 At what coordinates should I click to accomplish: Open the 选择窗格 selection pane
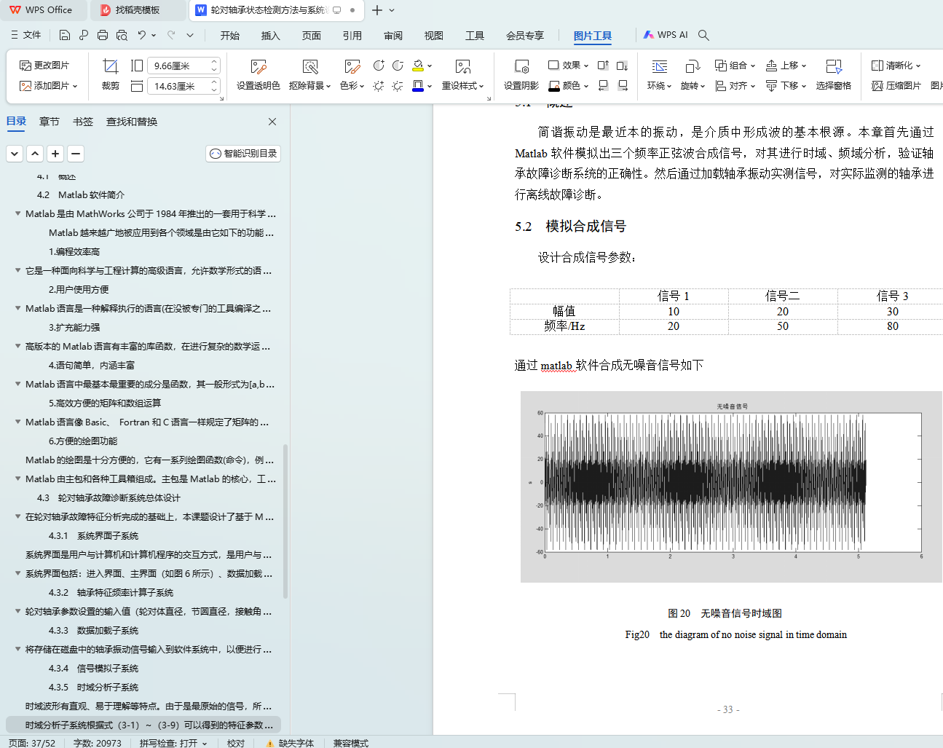coord(834,74)
